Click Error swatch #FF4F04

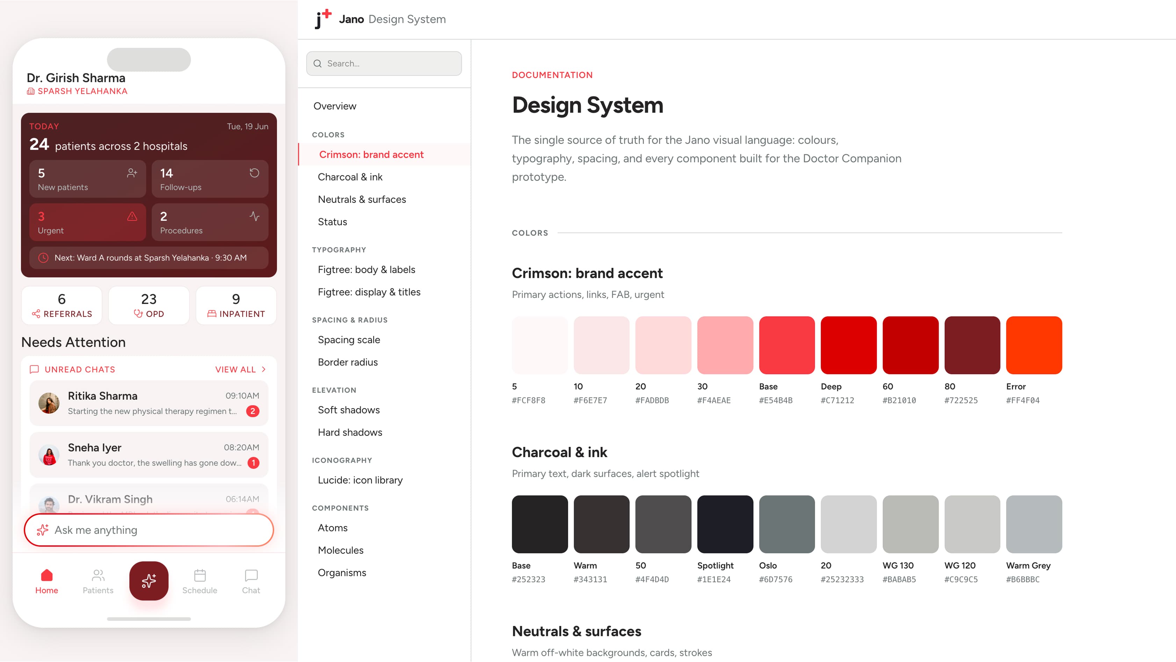coord(1034,345)
